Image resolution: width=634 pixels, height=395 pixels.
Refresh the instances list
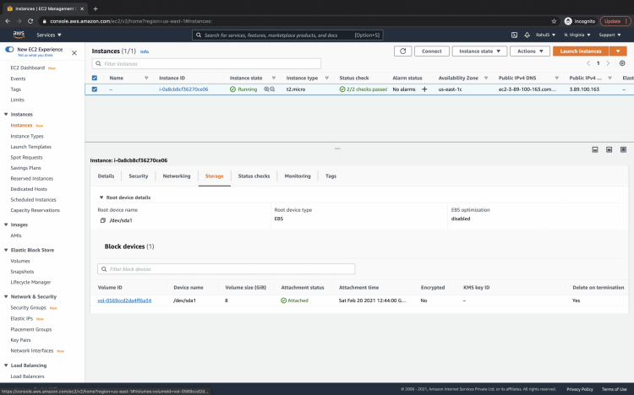(x=402, y=51)
